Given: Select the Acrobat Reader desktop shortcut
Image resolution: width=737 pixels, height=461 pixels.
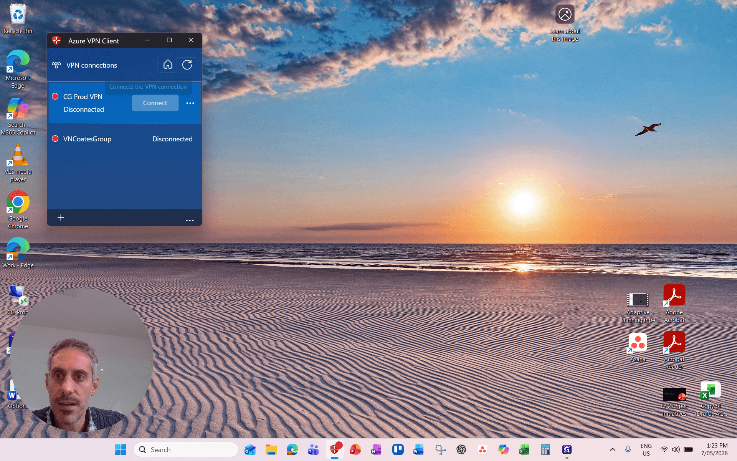Looking at the screenshot, I should pyautogui.click(x=674, y=351).
